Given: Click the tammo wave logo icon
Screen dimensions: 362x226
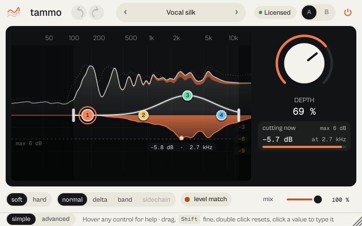Looking at the screenshot, I should pyautogui.click(x=14, y=12).
